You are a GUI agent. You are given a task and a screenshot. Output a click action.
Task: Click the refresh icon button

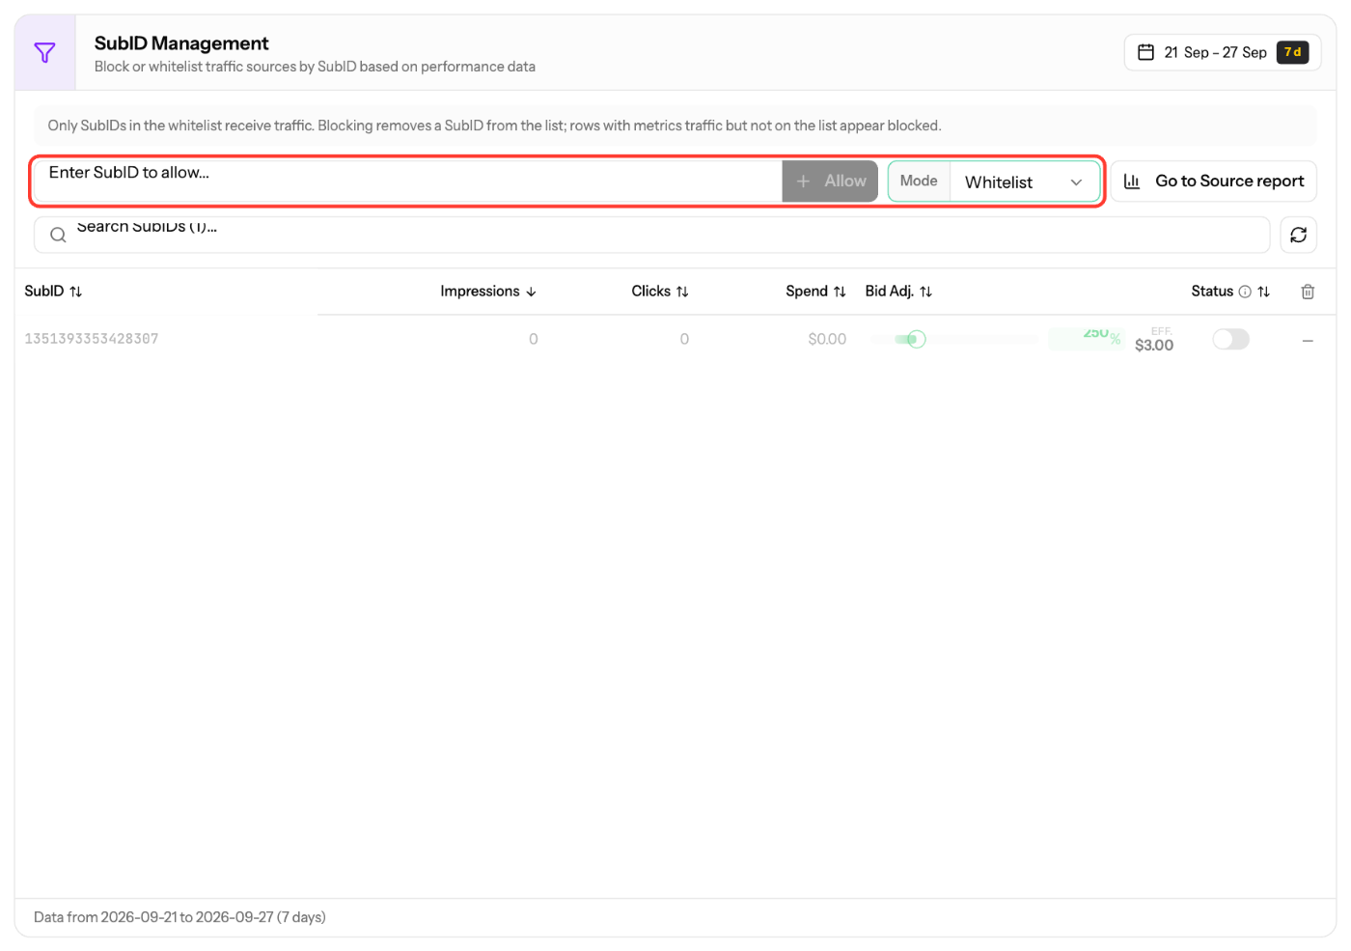pos(1298,235)
